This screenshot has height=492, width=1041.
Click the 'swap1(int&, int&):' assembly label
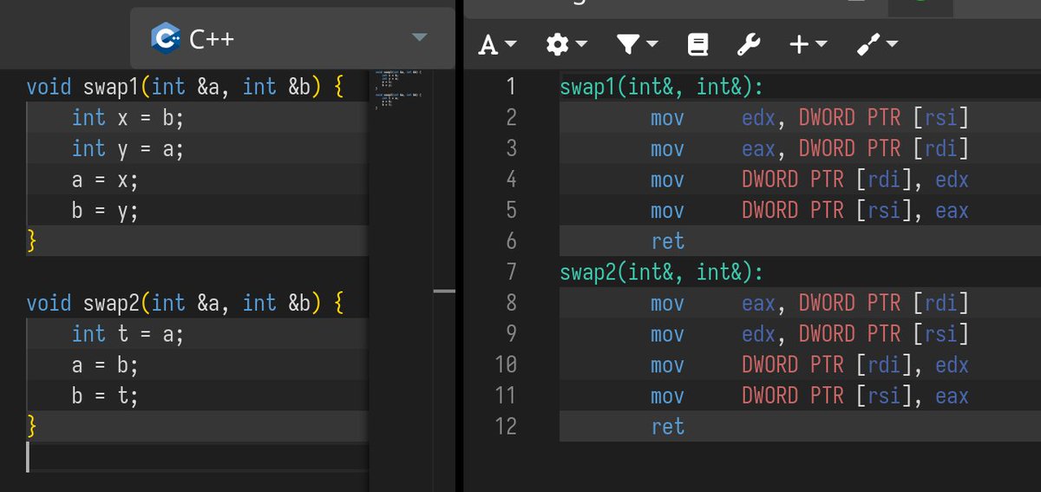[x=662, y=87]
